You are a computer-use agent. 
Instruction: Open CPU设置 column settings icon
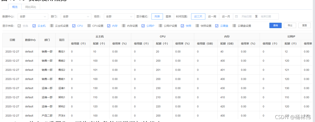[x=89, y=26]
